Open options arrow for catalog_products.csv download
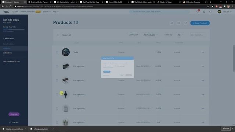This screenshot has height=132, width=235. [53, 129]
